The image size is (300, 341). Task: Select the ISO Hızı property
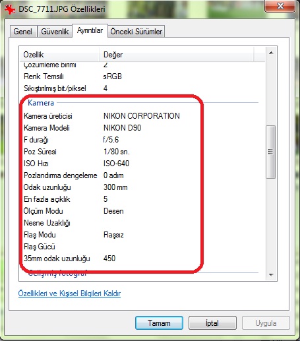36,164
